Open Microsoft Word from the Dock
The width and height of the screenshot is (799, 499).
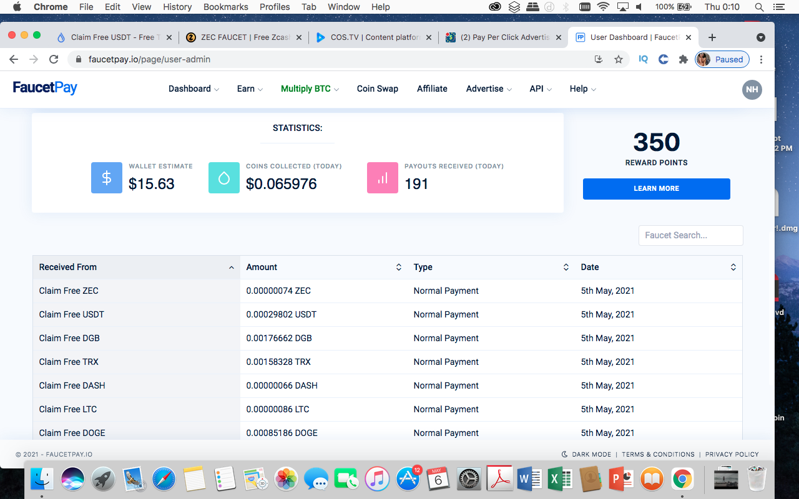529,479
